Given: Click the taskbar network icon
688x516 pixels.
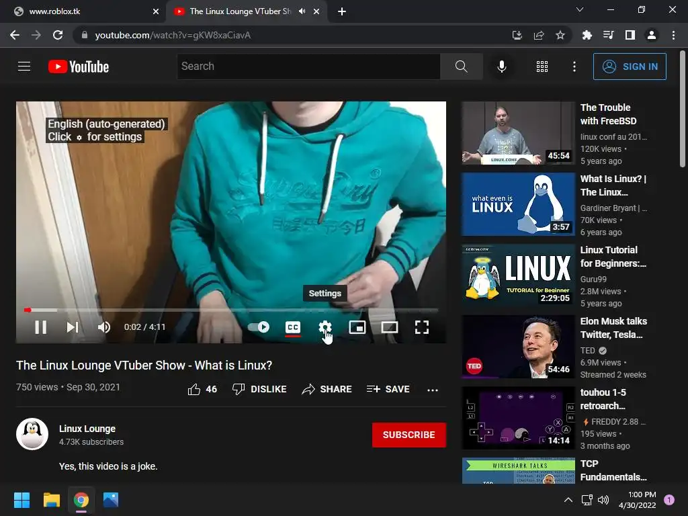Looking at the screenshot, I should click(x=587, y=500).
